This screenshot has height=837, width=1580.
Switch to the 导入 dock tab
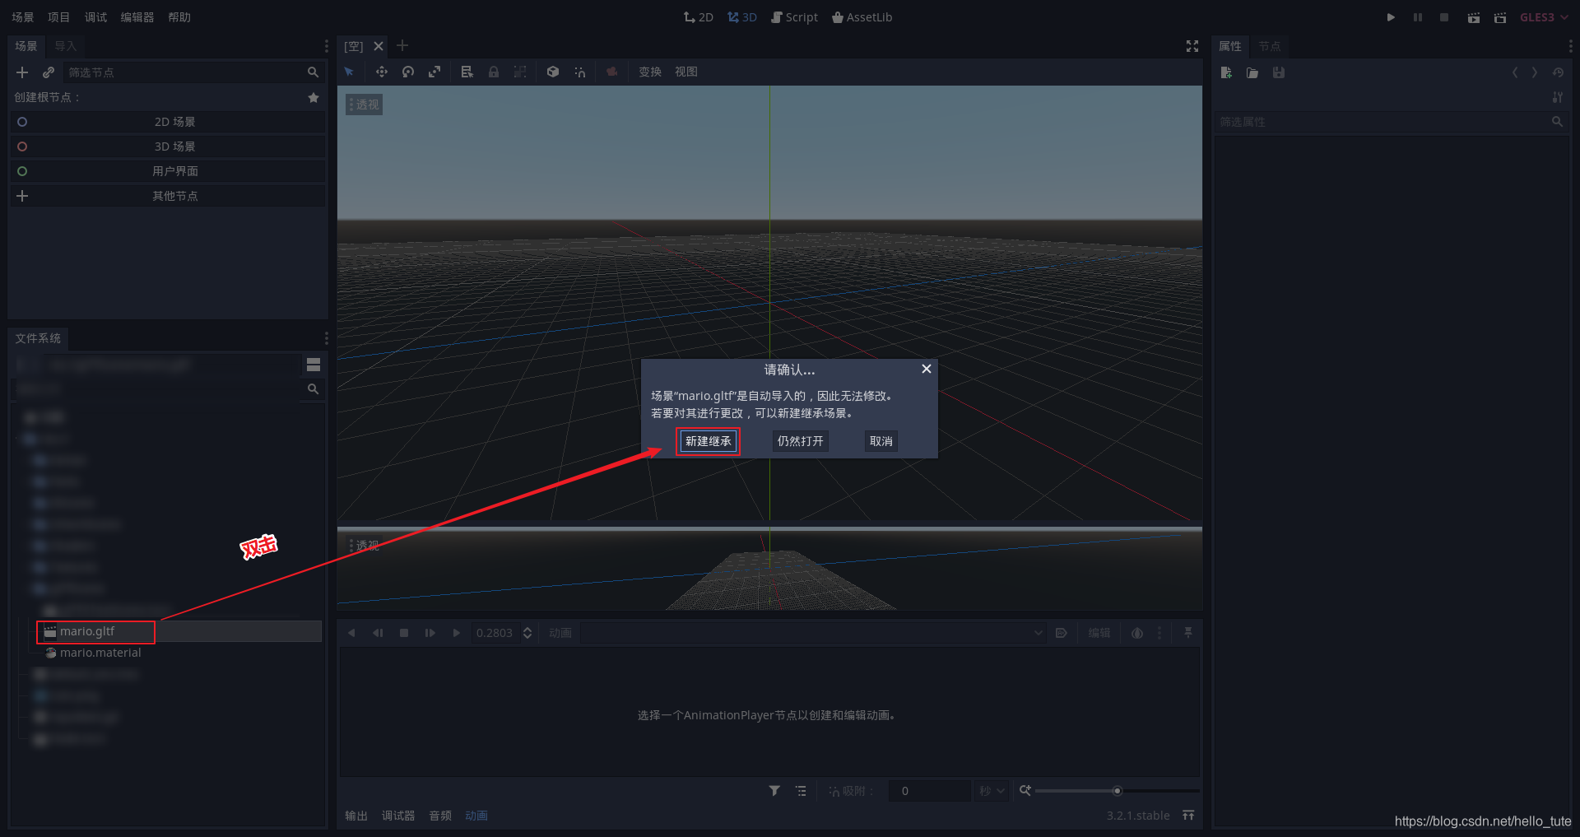[x=65, y=46]
